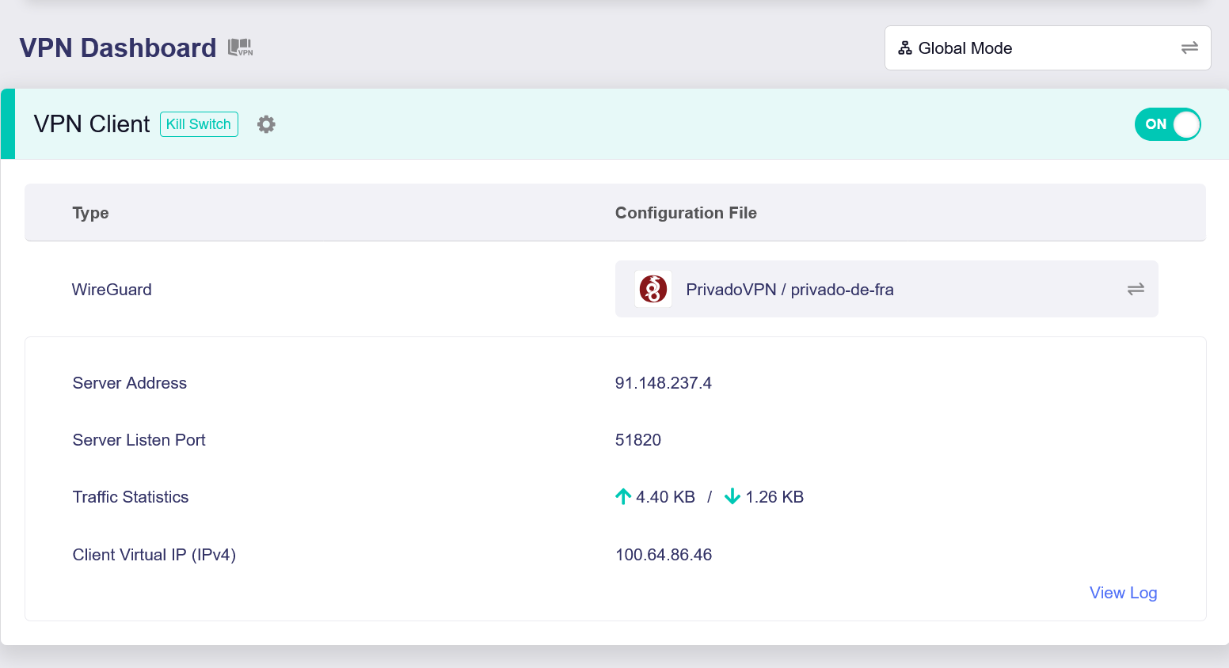Viewport: 1229px width, 668px height.
Task: Open the PrivadoVPN / privado-de-fra configuration selector
Action: 885,290
